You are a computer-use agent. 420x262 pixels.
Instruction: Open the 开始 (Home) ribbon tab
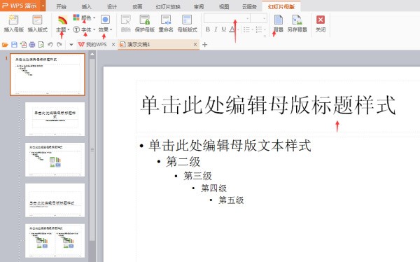pyautogui.click(x=62, y=6)
